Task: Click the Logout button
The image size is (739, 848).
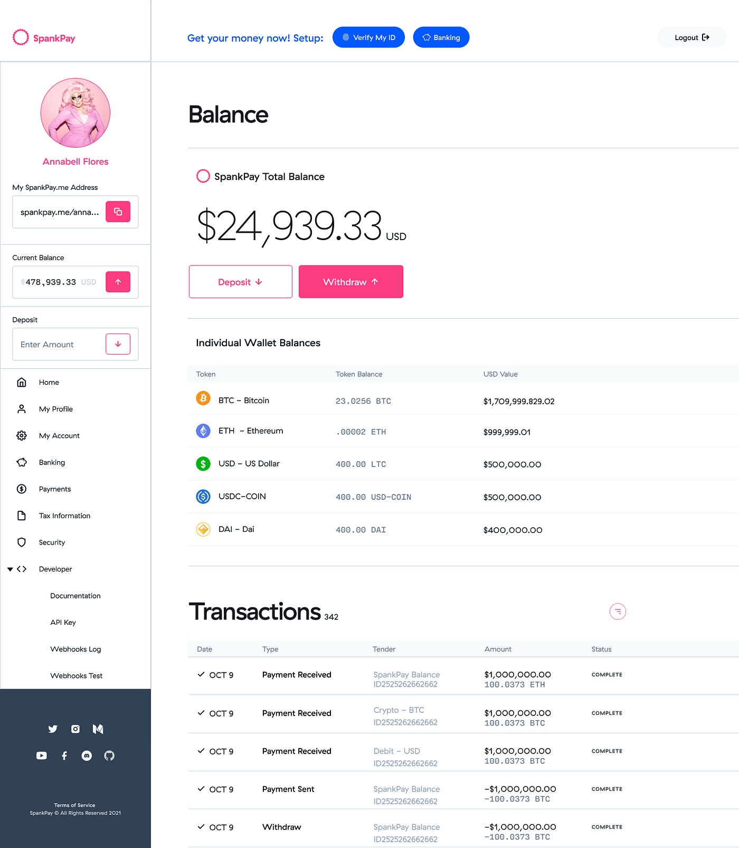Action: coord(692,37)
